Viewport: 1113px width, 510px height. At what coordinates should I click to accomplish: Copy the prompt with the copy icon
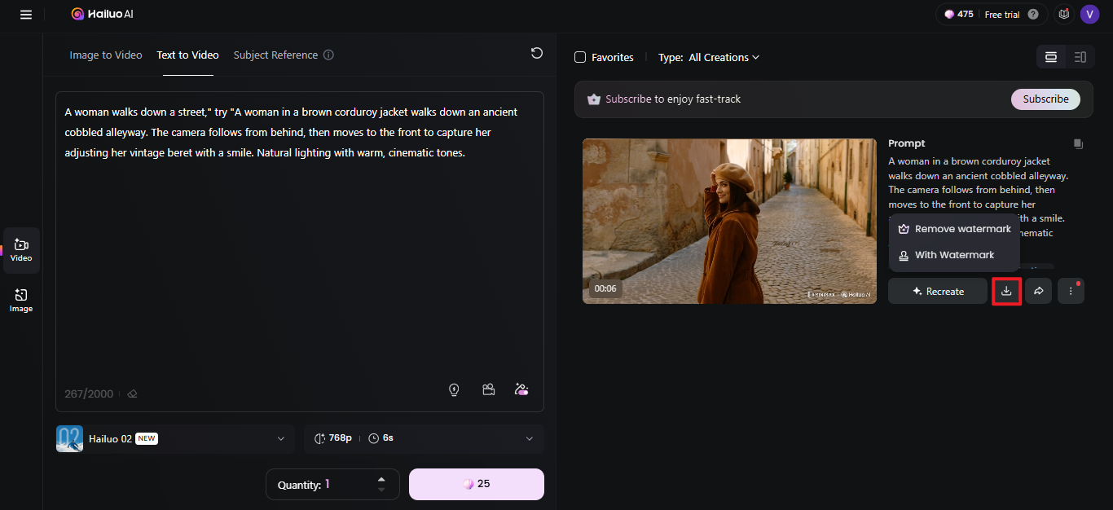[x=1078, y=143]
